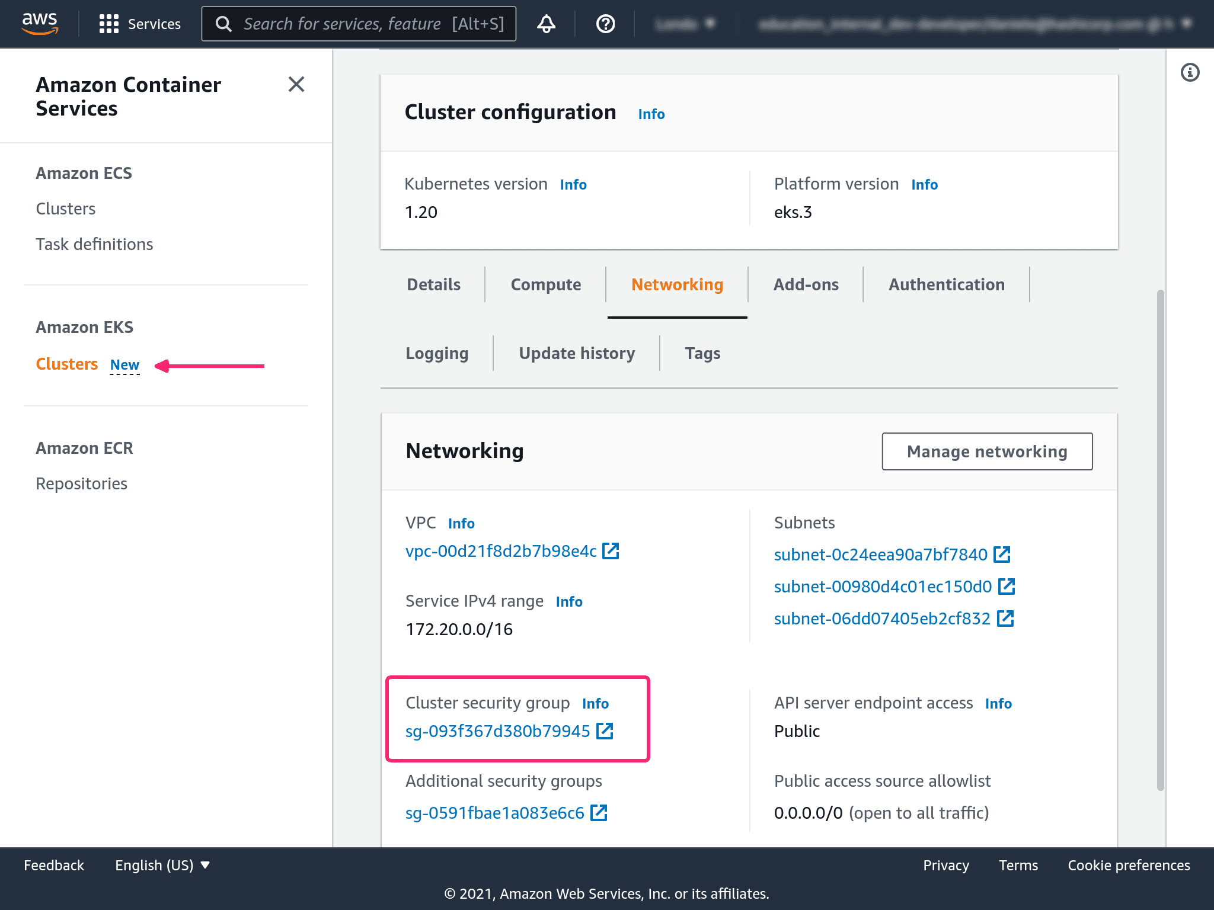The width and height of the screenshot is (1214, 910).
Task: Open the region selector dropdown
Action: pos(685,24)
